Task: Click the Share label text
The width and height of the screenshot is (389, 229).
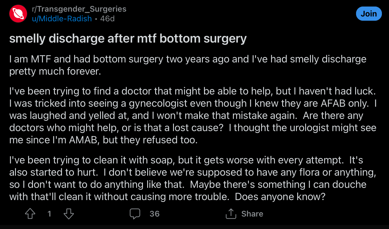Action: click(252, 214)
